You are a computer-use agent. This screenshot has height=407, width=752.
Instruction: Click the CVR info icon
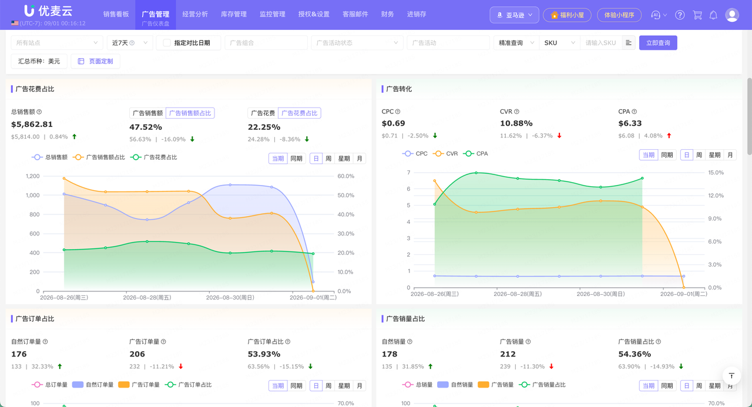pos(516,112)
